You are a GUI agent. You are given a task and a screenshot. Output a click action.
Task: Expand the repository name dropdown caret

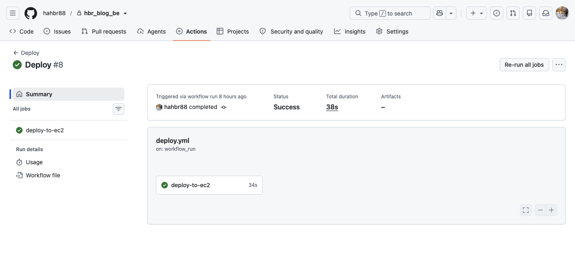point(125,13)
